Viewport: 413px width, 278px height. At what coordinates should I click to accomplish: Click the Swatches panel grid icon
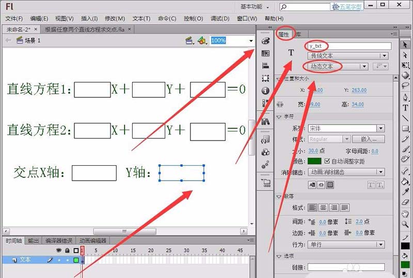[266, 53]
